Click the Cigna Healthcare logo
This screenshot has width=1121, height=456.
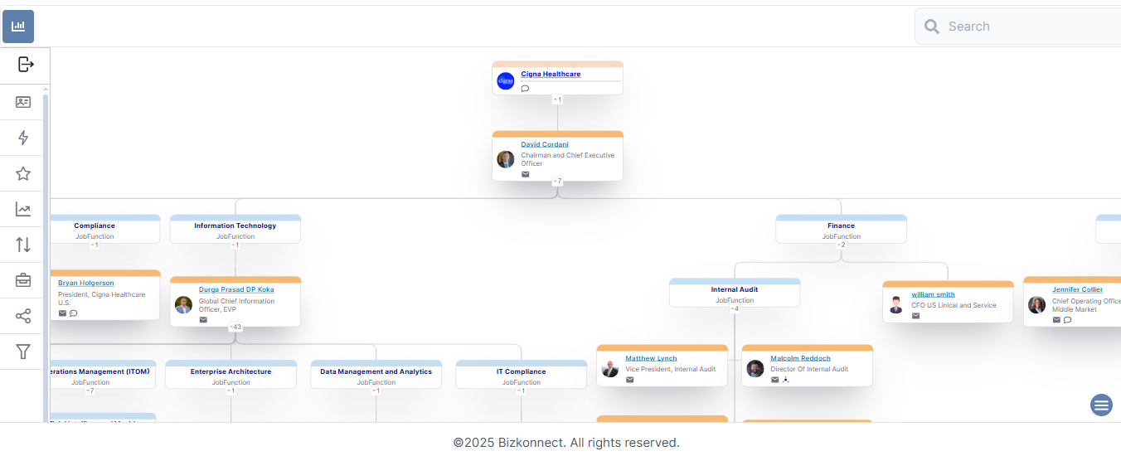click(x=506, y=80)
